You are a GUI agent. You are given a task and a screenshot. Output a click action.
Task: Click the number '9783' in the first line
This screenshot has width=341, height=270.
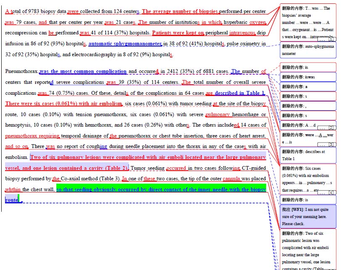click(34, 11)
